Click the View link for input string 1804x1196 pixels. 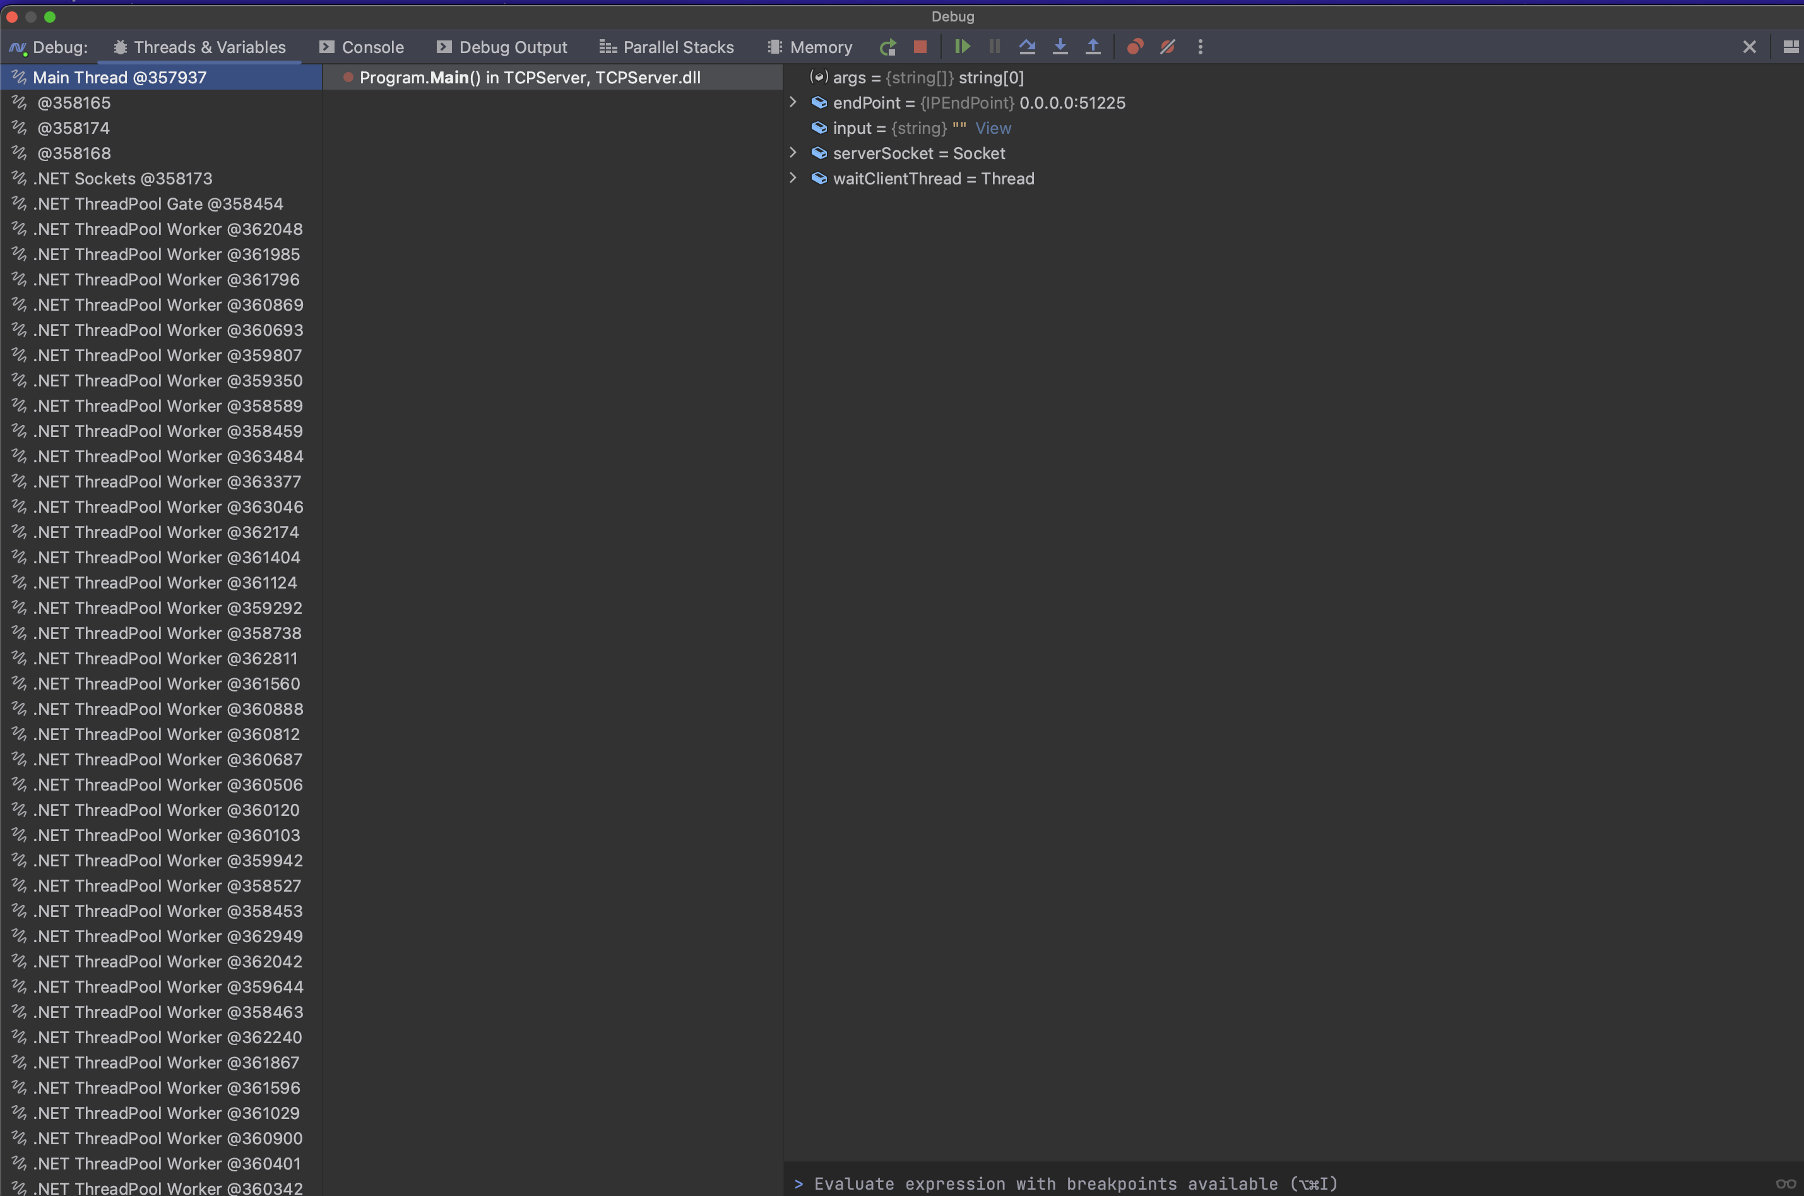tap(993, 128)
